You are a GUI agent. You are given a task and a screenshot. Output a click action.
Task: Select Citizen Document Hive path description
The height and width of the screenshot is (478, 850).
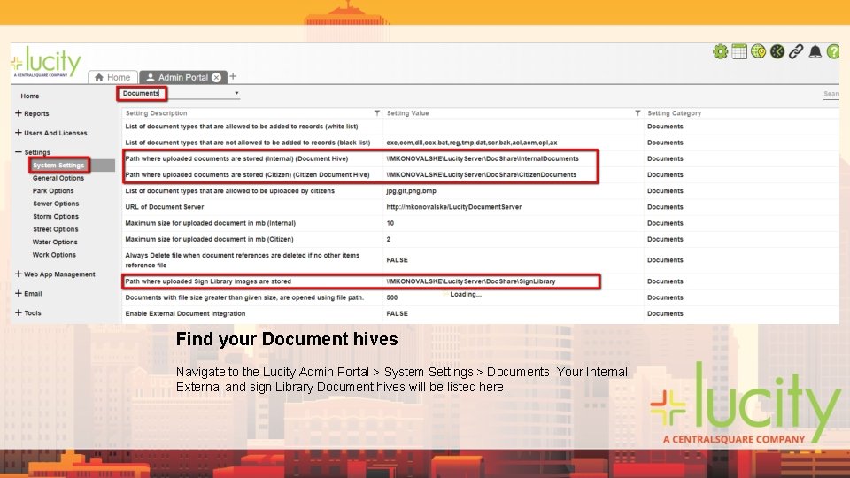coord(247,175)
